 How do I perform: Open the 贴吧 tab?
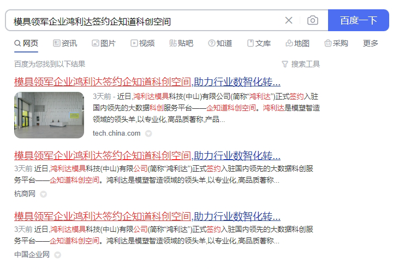pos(181,43)
